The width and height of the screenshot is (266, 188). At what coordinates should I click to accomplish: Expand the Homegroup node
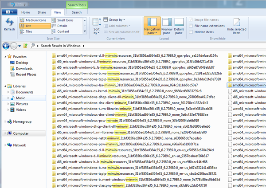pyautogui.click(x=5, y=121)
